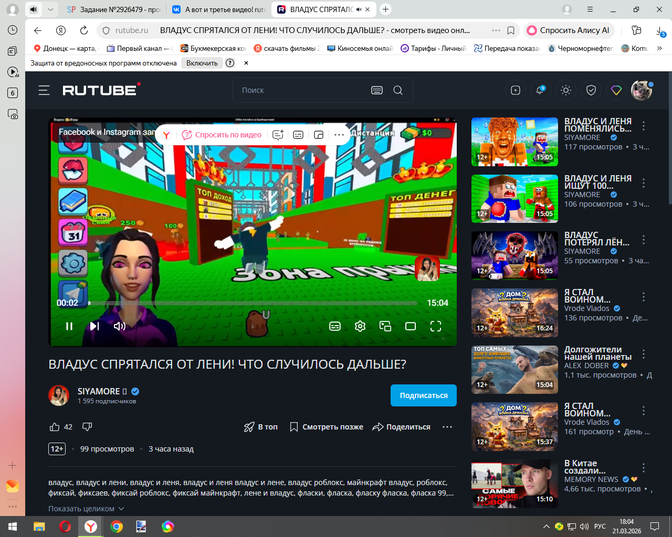Open more actions dots below video

(447, 427)
